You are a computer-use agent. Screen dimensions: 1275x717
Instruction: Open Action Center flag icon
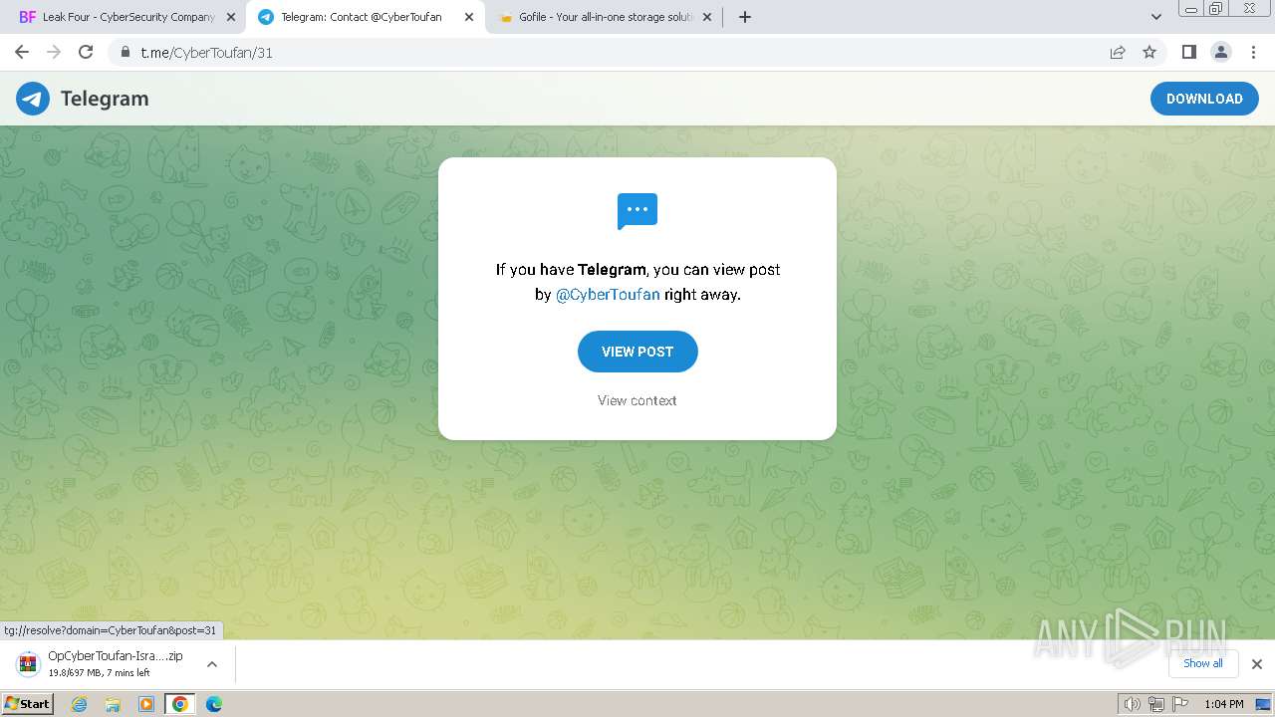click(1180, 704)
